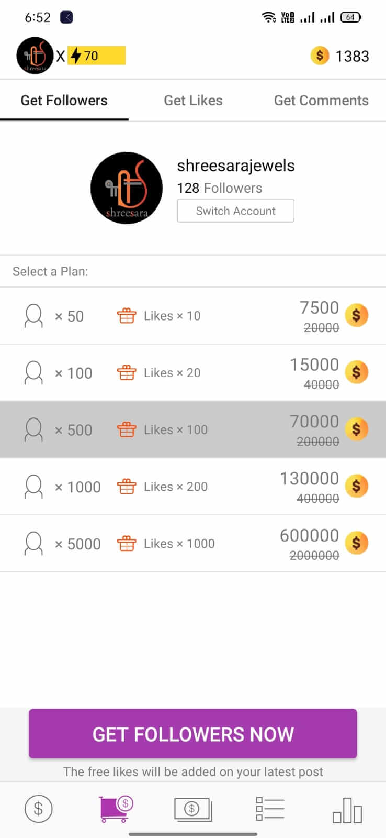Tap the purple shopping cart icon

click(116, 808)
